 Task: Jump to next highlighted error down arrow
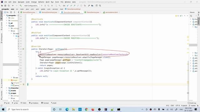[x=187, y=16]
